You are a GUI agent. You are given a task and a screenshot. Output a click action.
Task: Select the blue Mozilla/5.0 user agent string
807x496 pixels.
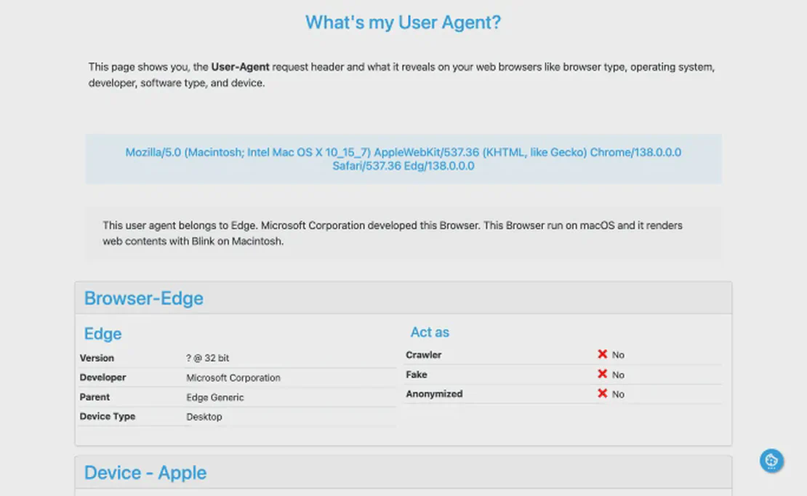point(403,159)
